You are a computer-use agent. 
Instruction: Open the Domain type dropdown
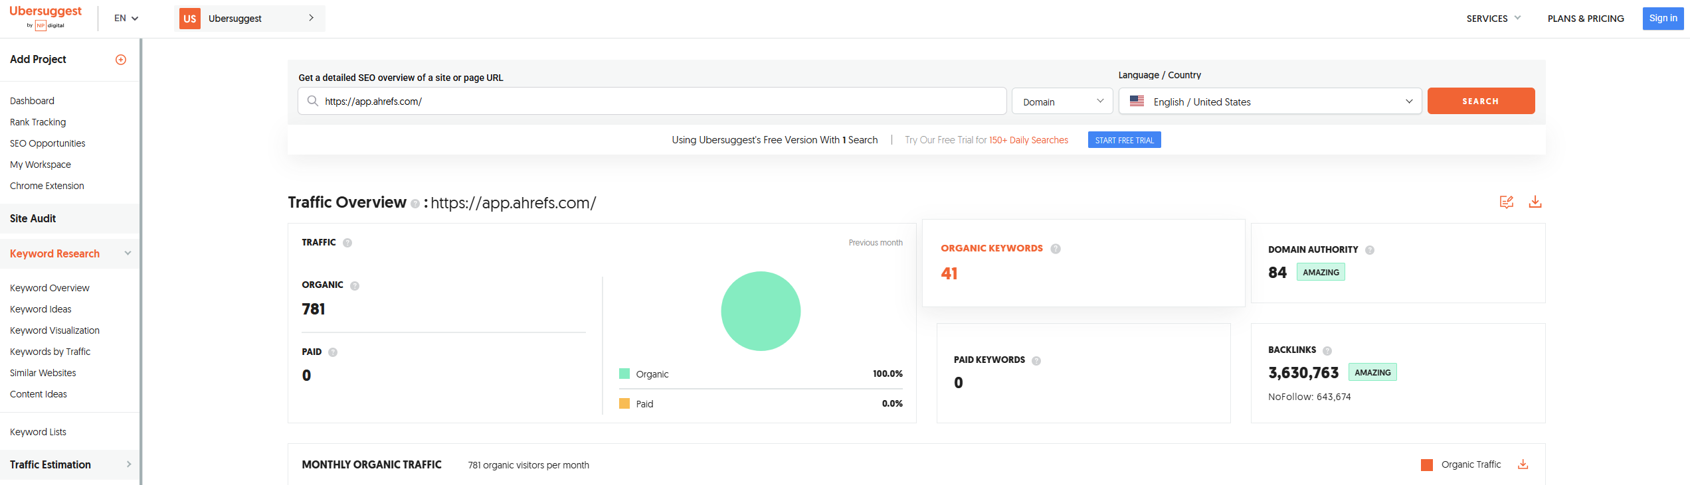tap(1062, 102)
